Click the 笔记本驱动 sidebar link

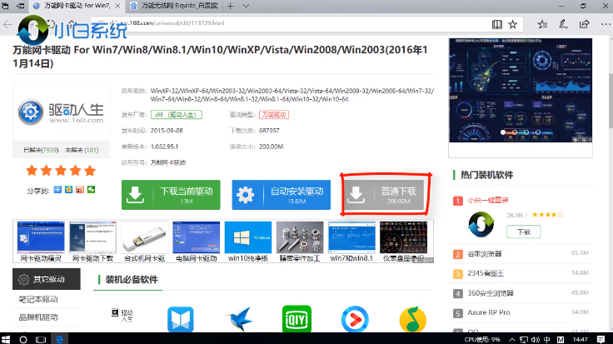click(x=38, y=300)
